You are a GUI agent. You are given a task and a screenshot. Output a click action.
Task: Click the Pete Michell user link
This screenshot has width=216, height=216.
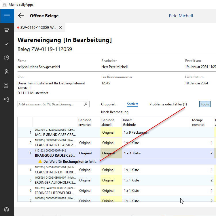tap(181, 16)
